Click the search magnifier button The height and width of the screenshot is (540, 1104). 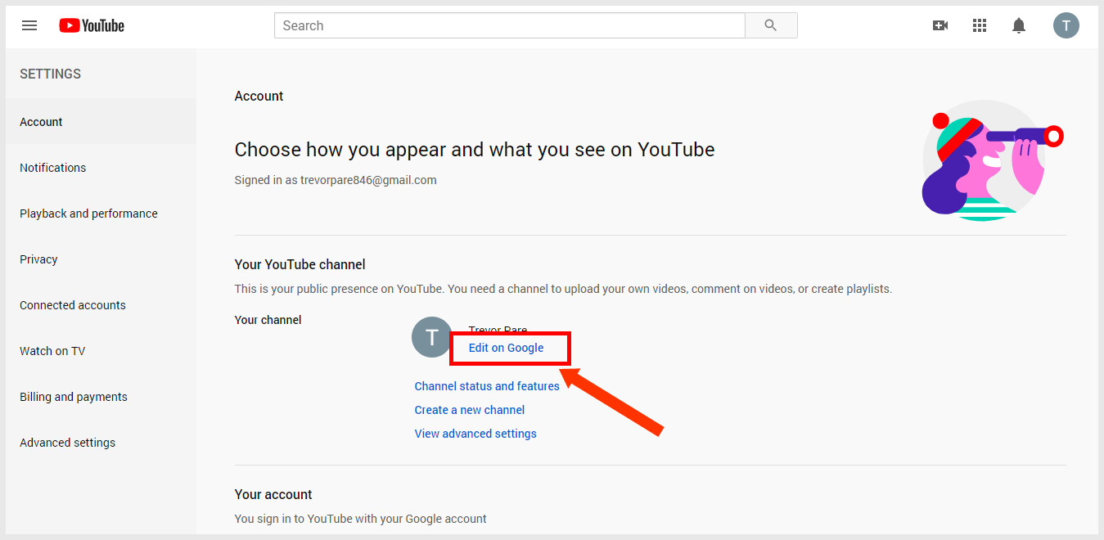coord(771,25)
